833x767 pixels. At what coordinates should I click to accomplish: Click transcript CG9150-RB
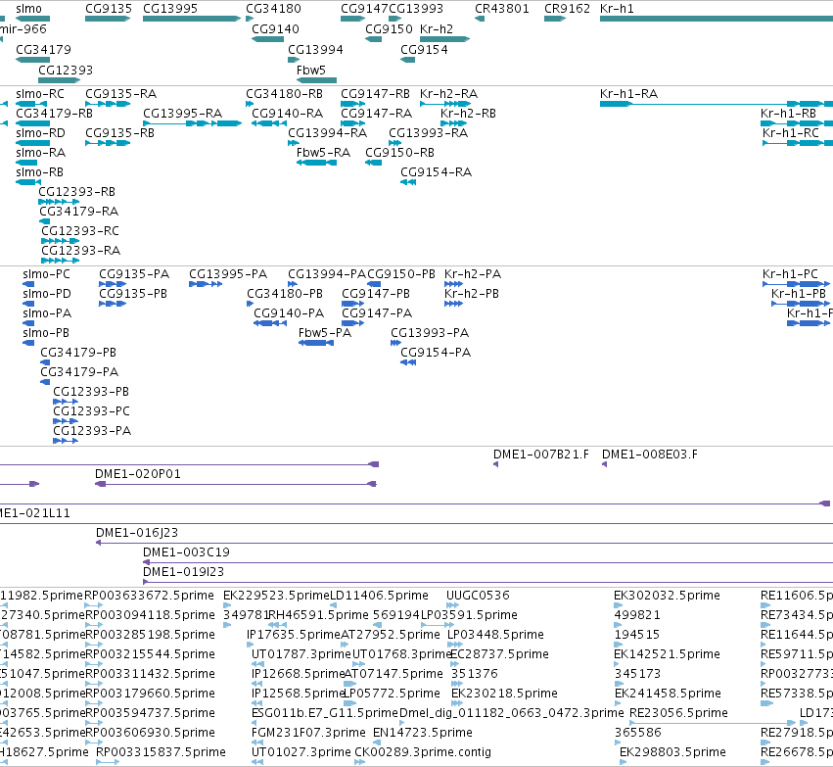[399, 153]
